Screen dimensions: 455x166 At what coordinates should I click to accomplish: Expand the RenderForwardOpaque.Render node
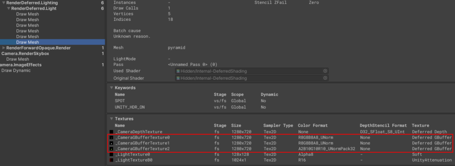point(4,48)
